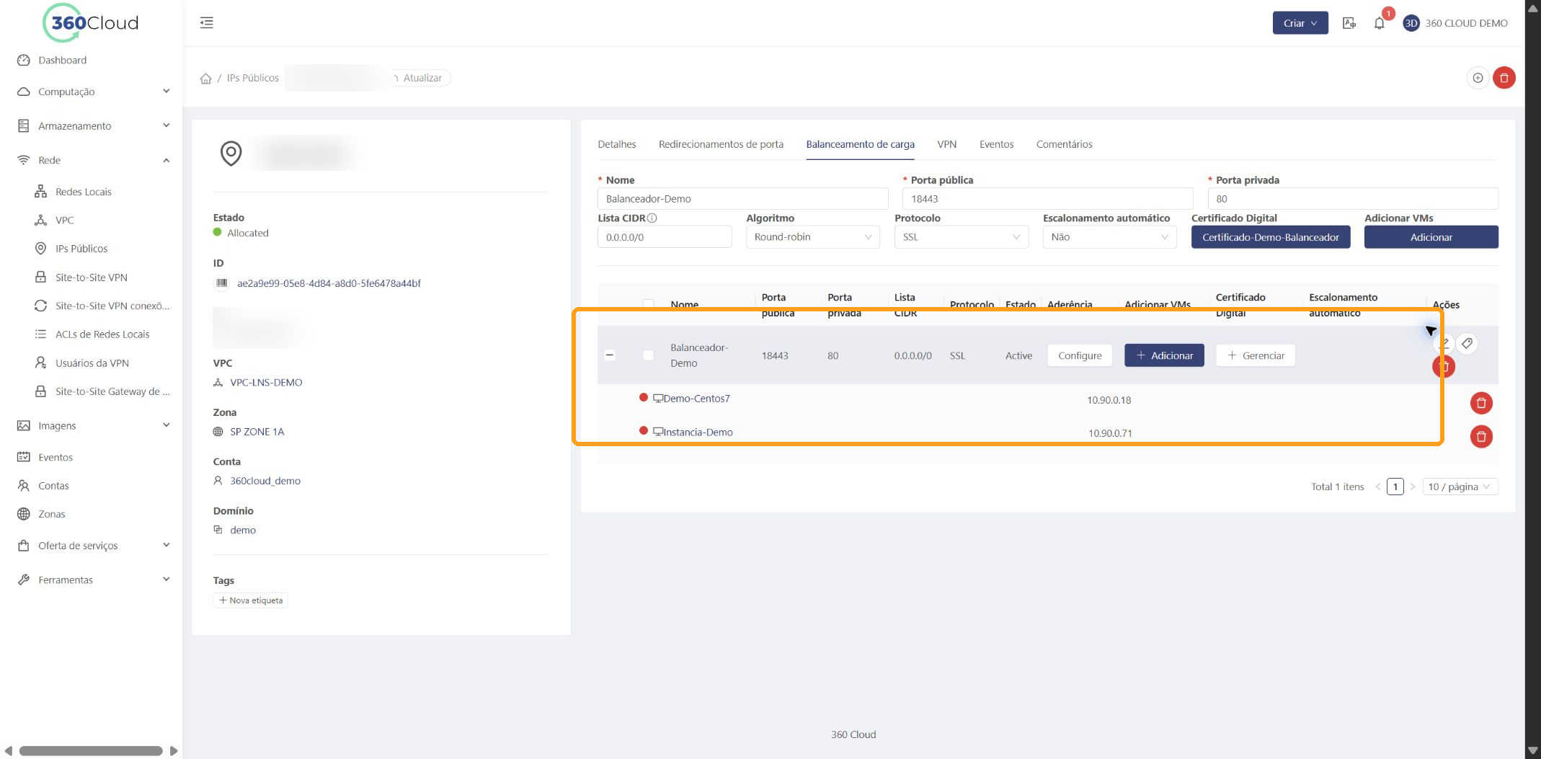
Task: Click the red delete IP trash icon
Action: click(x=1504, y=78)
